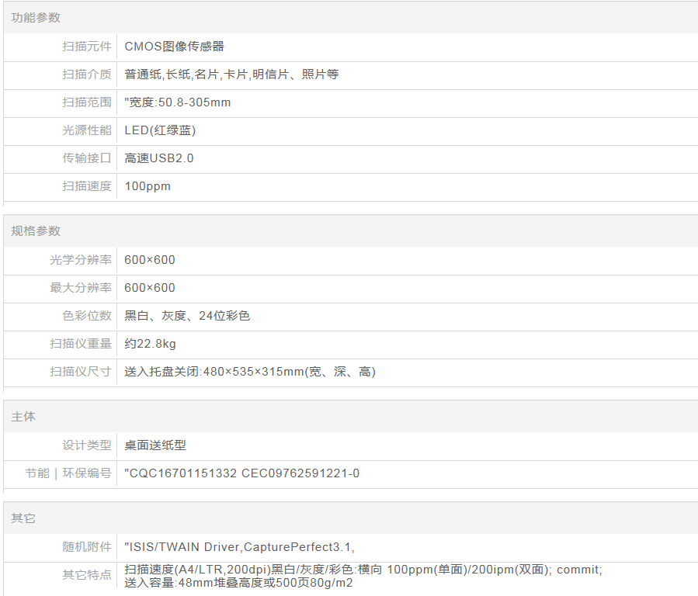Click the 扫描速度 row label

[x=86, y=186]
